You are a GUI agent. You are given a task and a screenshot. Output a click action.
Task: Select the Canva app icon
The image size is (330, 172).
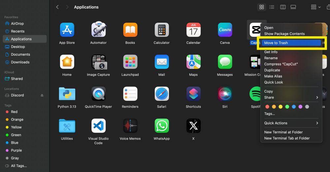(x=225, y=30)
